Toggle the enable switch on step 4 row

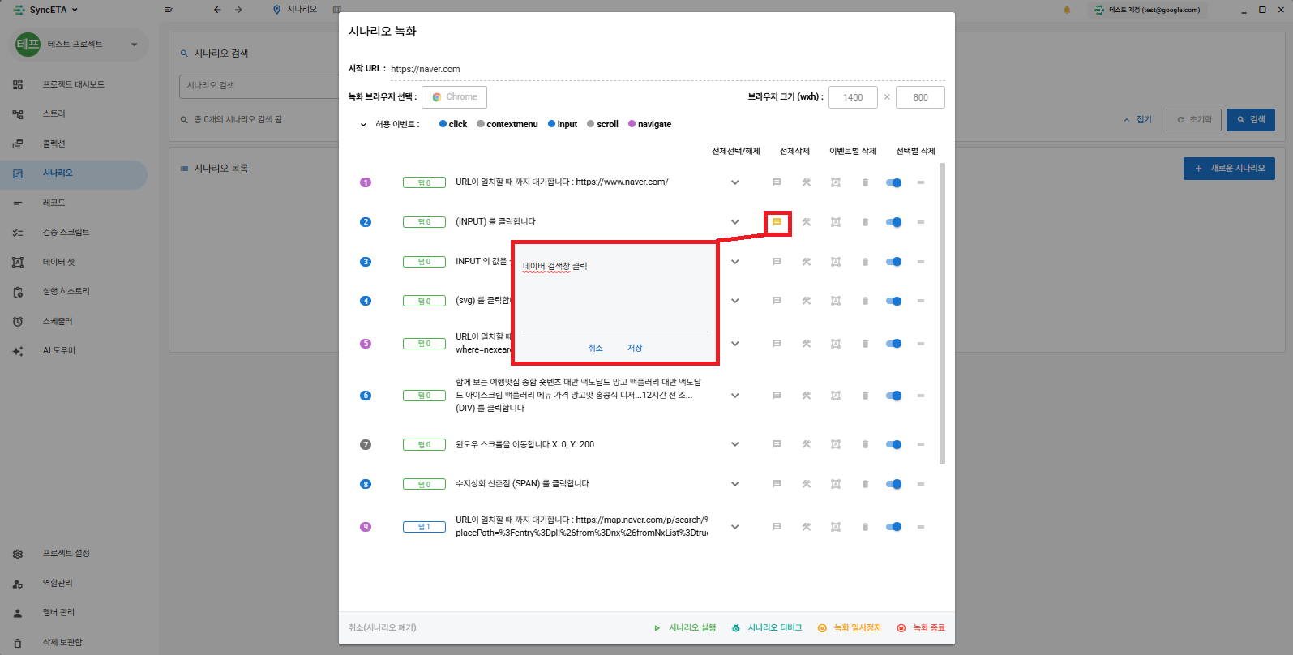click(x=893, y=301)
